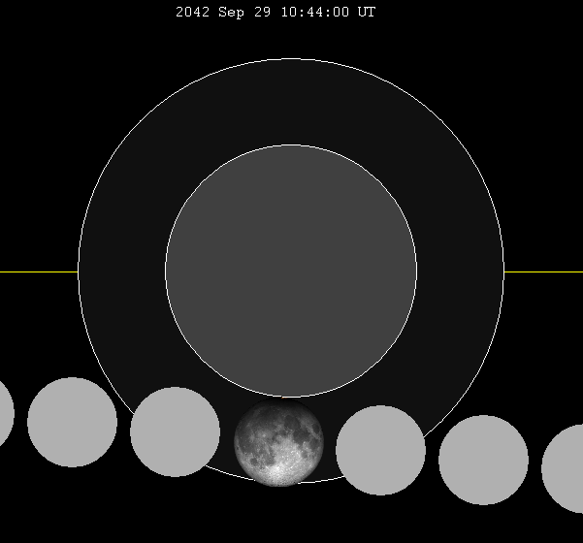Viewport: 583px width, 543px height.
Task: Click the top edge of the outer penumbra outline
Action: click(x=291, y=59)
